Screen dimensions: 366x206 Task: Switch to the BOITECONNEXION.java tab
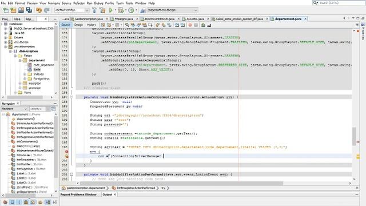coord(160,19)
